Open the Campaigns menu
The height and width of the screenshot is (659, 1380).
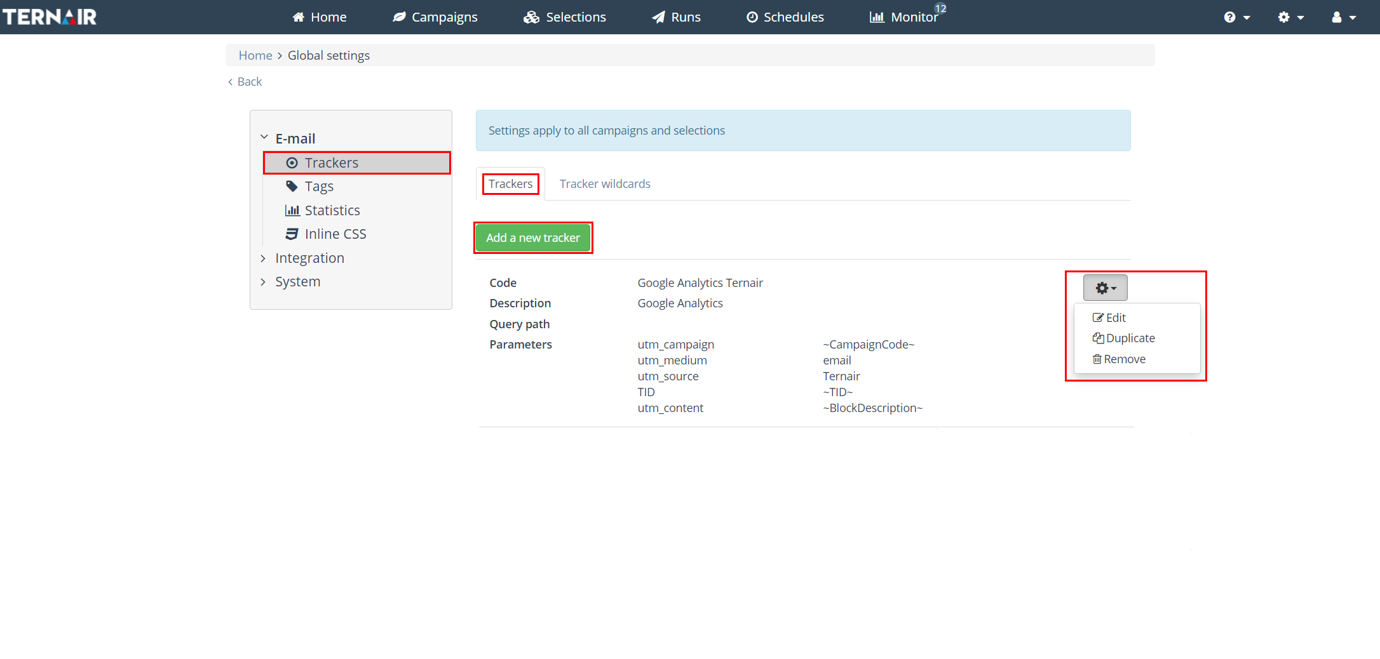coord(435,17)
